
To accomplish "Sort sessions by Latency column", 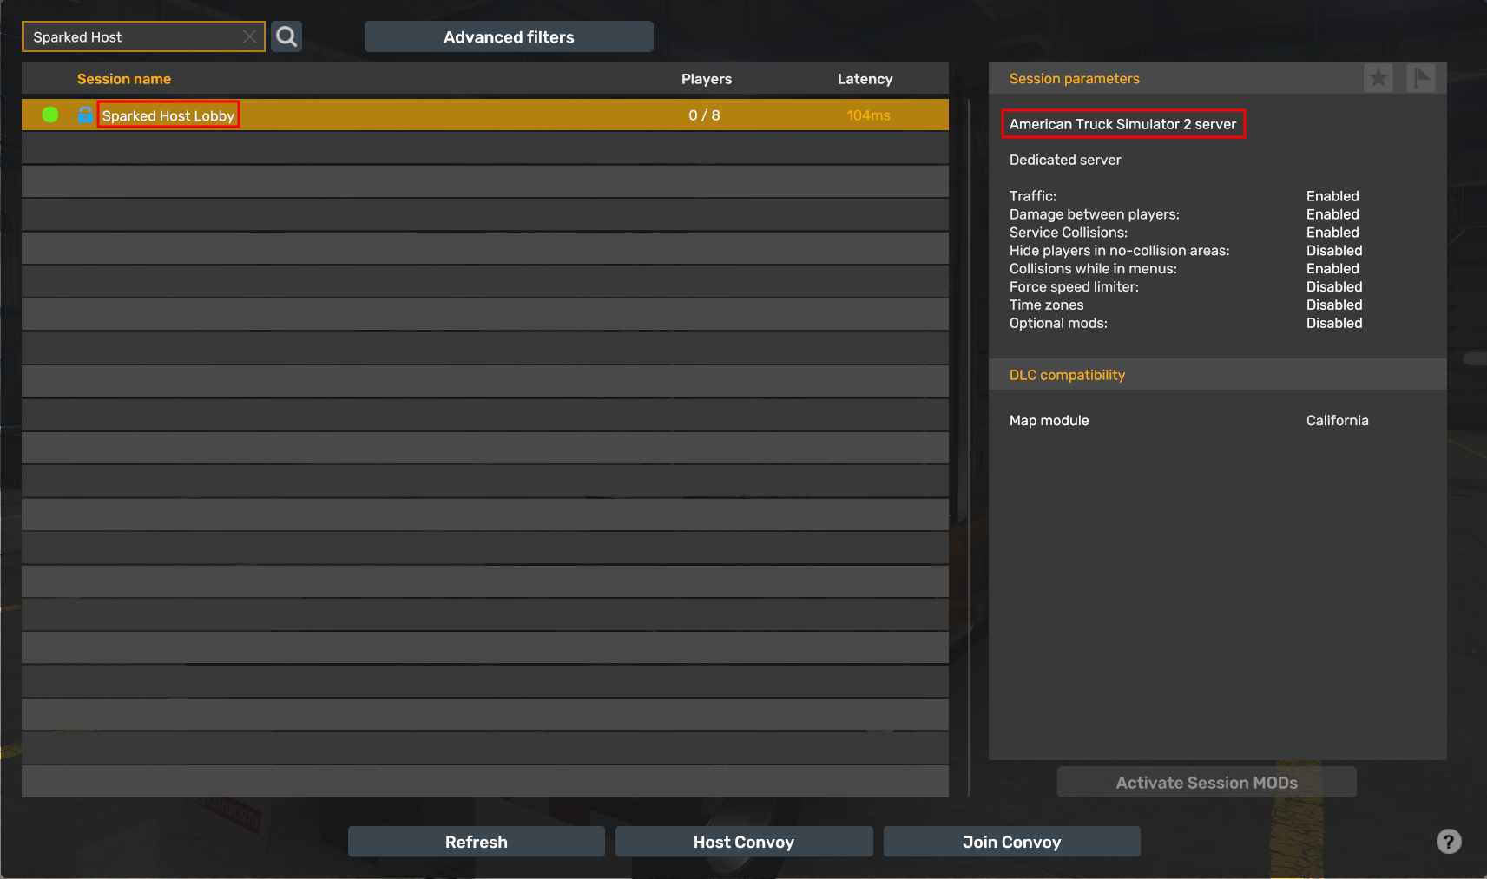I will 865,79.
